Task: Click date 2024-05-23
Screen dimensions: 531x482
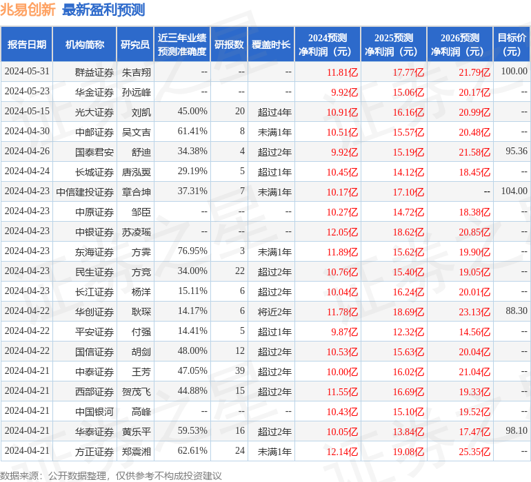Action: point(27,92)
